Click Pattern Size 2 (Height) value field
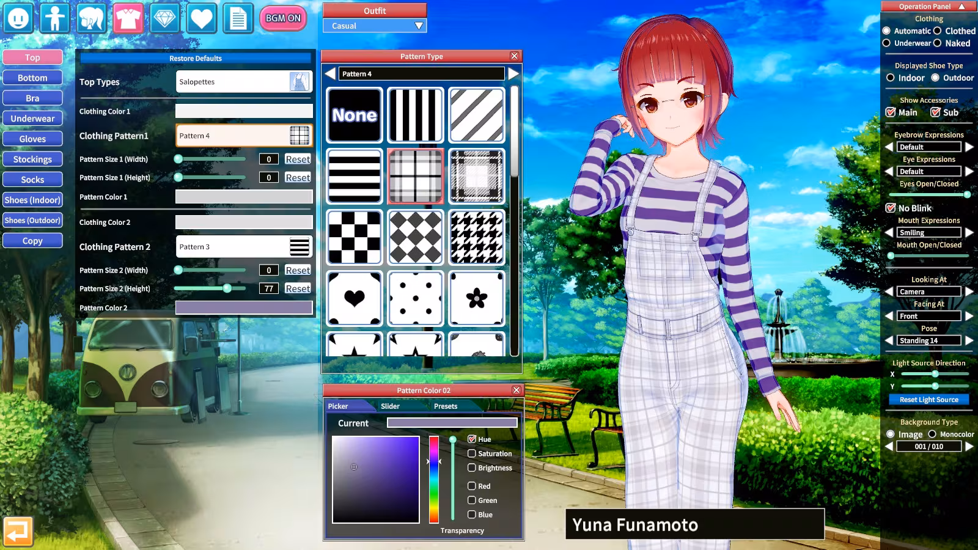This screenshot has width=978, height=550. 269,288
